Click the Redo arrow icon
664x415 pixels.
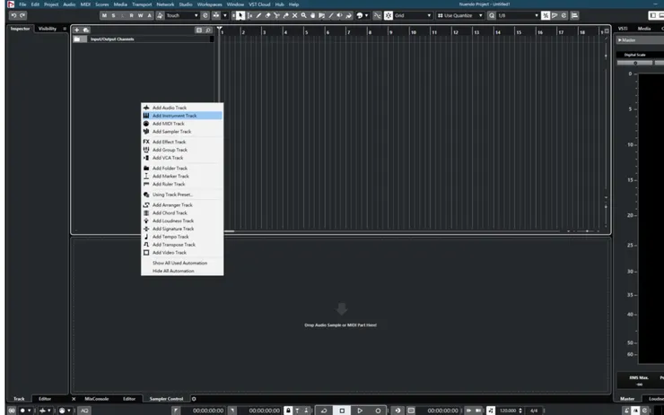(x=22, y=15)
